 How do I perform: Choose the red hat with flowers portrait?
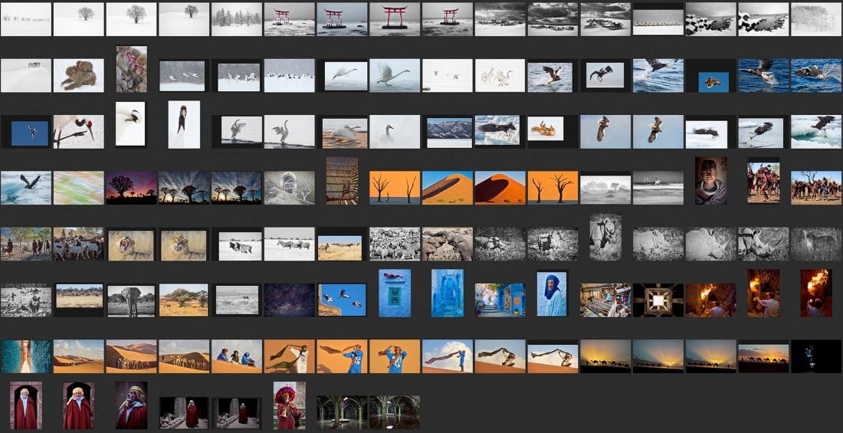point(289,405)
